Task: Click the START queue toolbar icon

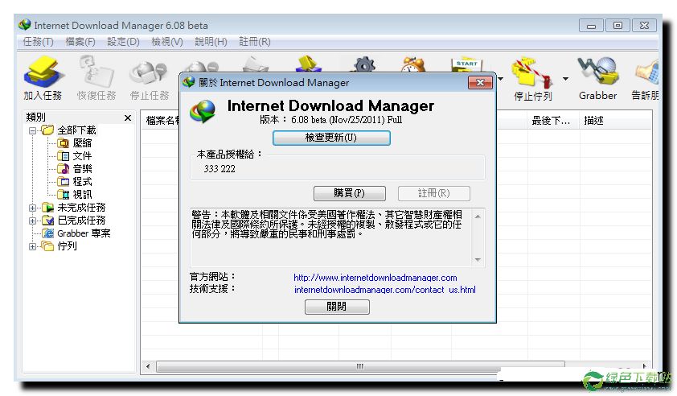Action: point(466,65)
